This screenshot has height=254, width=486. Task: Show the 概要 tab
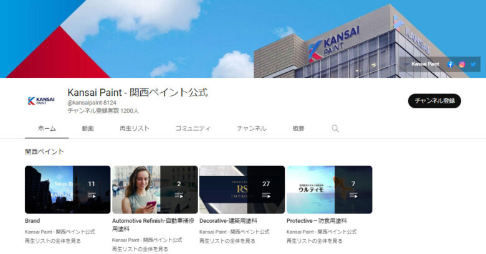(298, 128)
